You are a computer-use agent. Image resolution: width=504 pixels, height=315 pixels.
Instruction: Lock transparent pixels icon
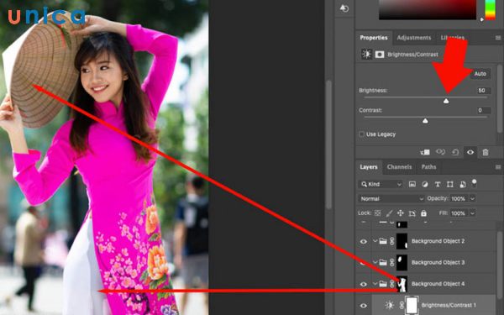click(x=378, y=213)
